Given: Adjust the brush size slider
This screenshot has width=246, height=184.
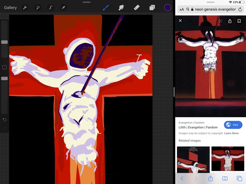Looking at the screenshot, I should click(x=4, y=42).
